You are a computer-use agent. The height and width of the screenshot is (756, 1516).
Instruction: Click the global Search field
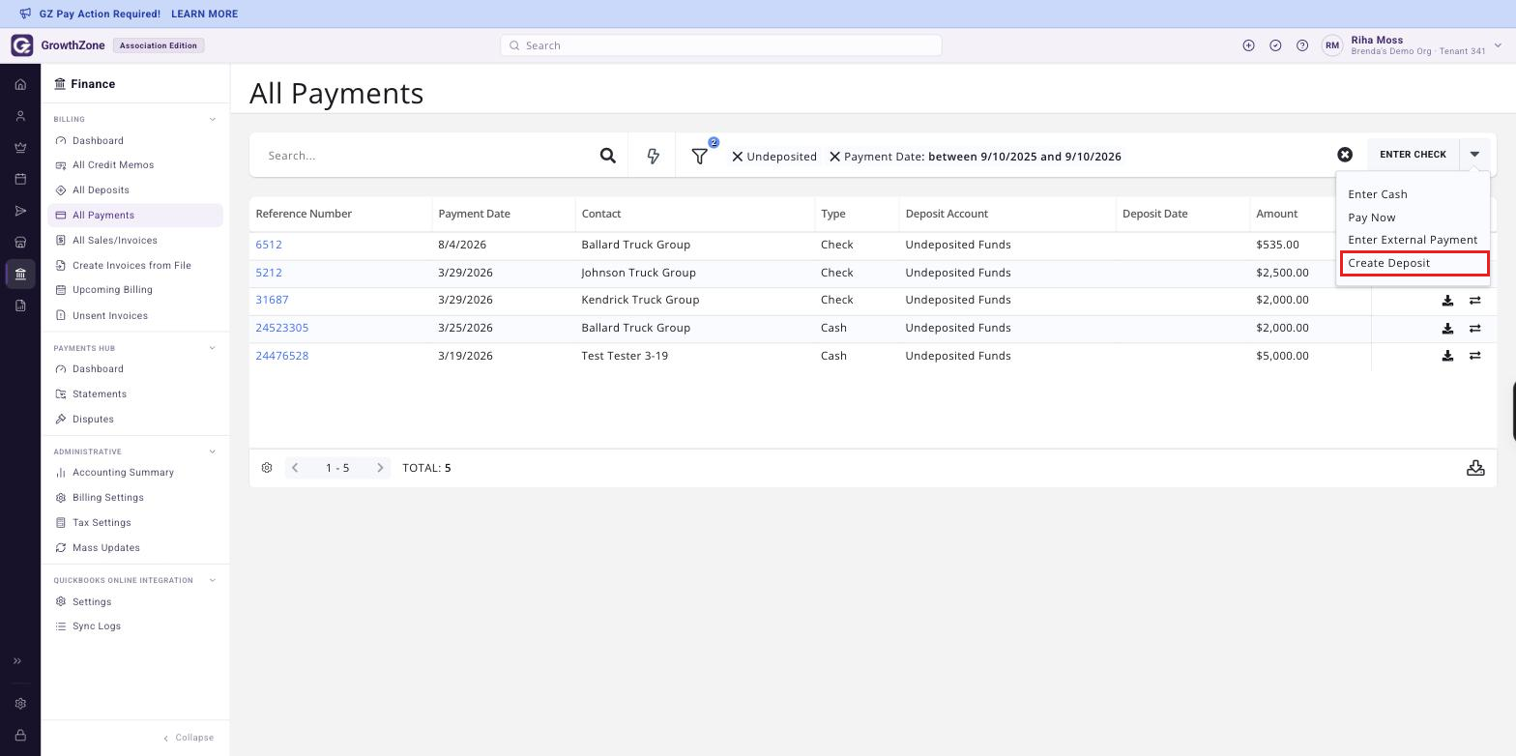[720, 45]
